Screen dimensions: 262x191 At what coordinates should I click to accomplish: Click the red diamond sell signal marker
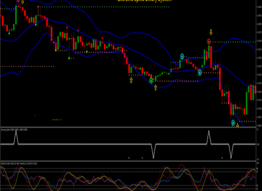(209, 42)
